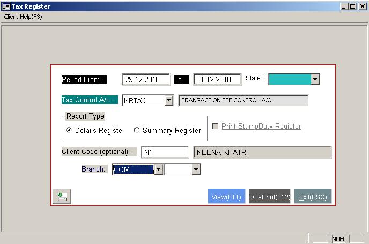
Task: Click the To date field
Action: (x=217, y=79)
